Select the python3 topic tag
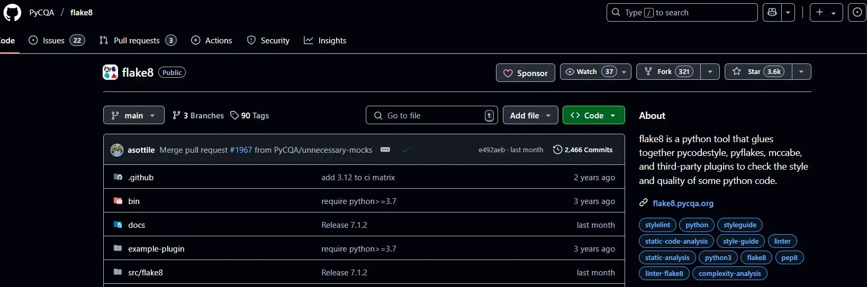867x287 pixels. 718,258
